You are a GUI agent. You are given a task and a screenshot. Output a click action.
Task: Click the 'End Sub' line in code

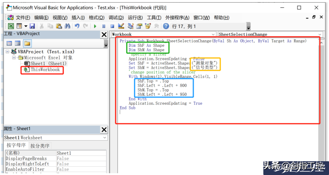pos(128,108)
